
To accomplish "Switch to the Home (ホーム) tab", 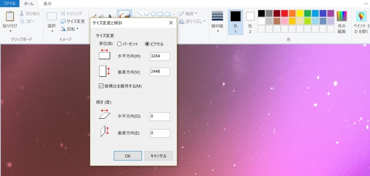I will point(29,4).
